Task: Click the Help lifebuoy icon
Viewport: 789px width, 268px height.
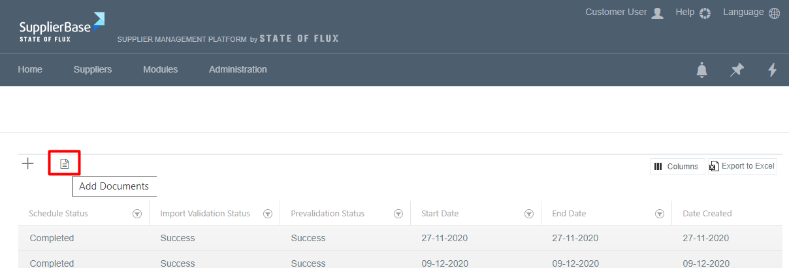Action: [x=704, y=13]
